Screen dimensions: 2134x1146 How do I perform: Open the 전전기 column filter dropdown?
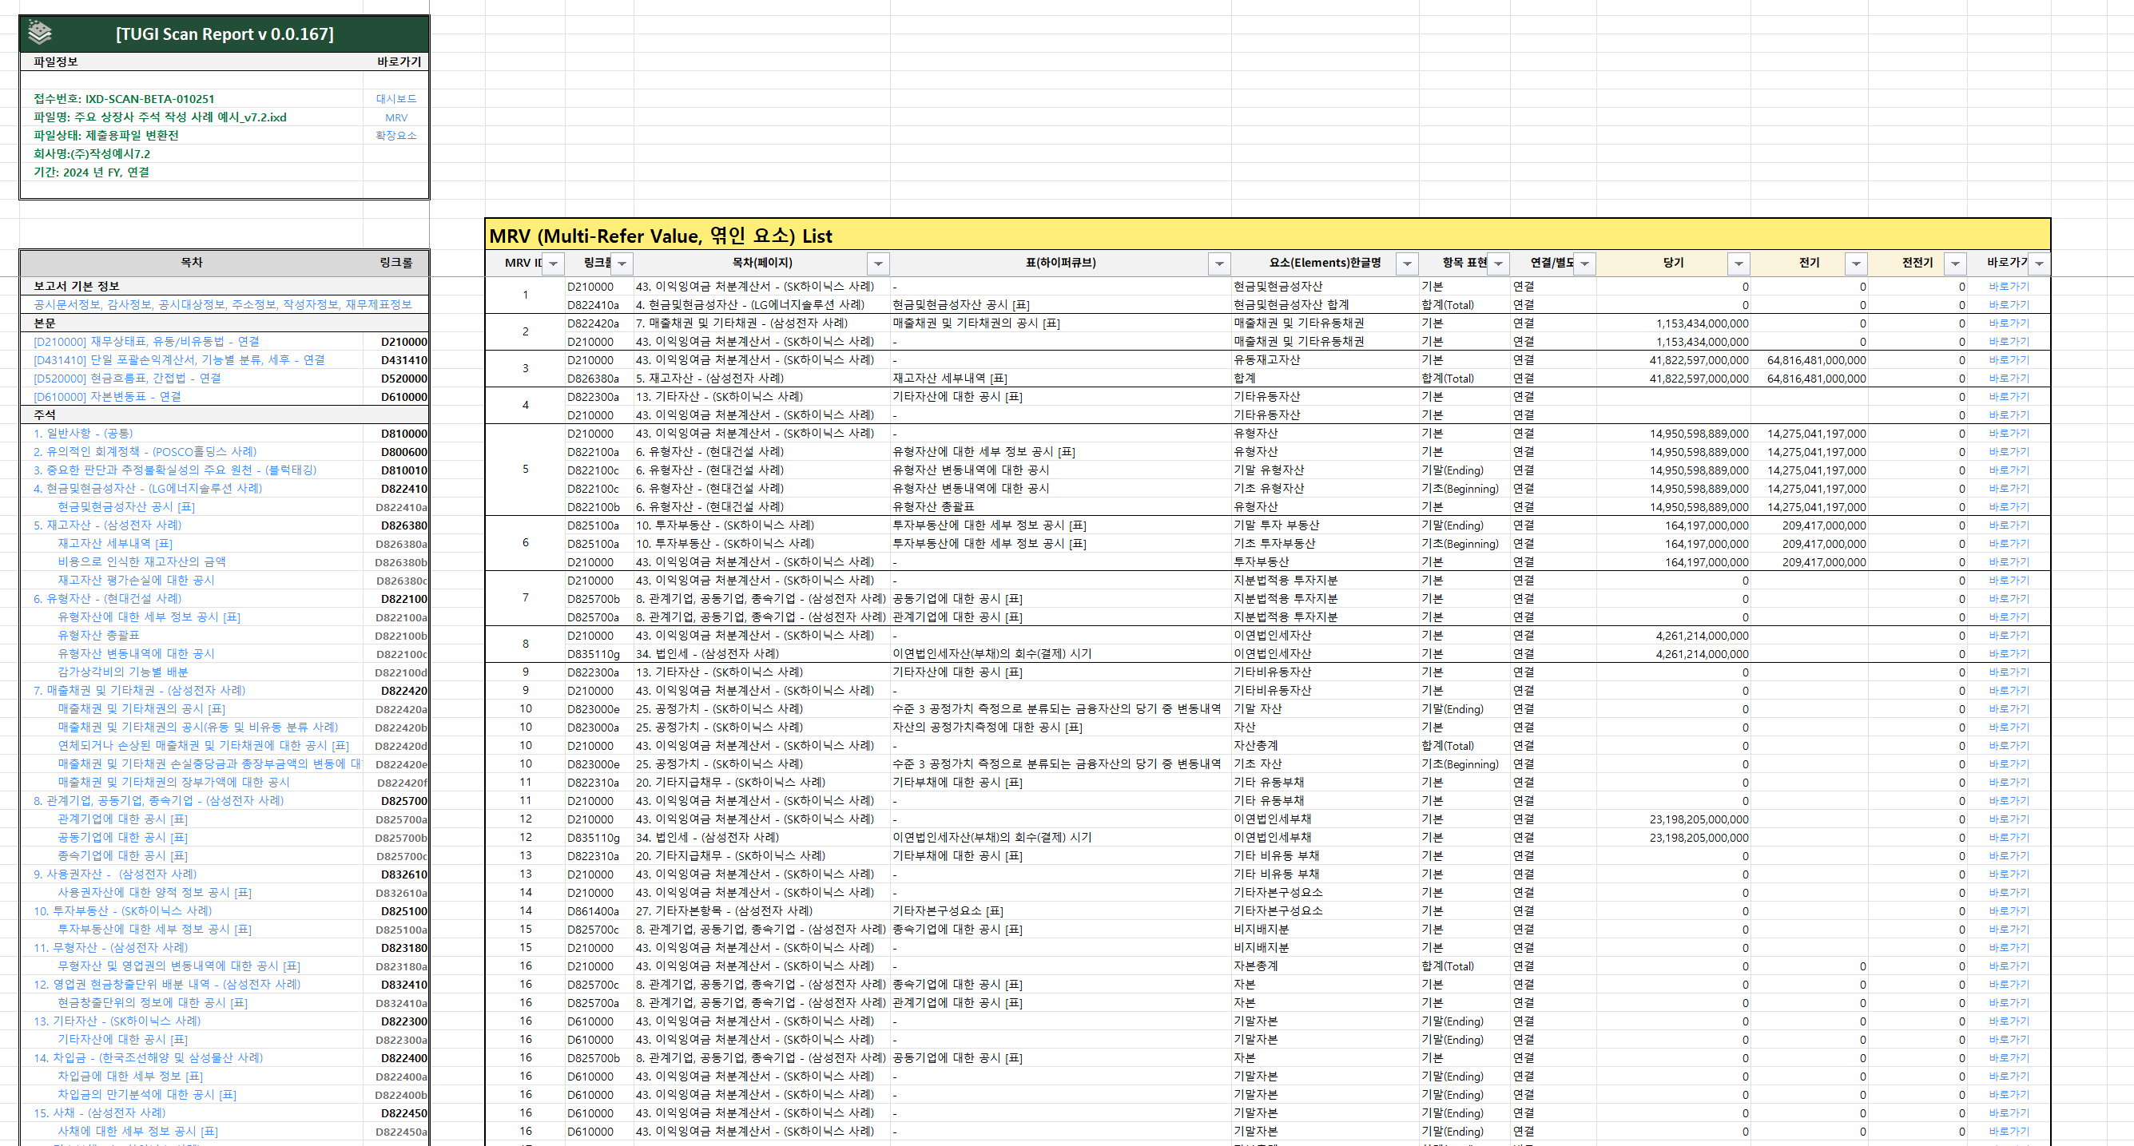click(x=1955, y=264)
